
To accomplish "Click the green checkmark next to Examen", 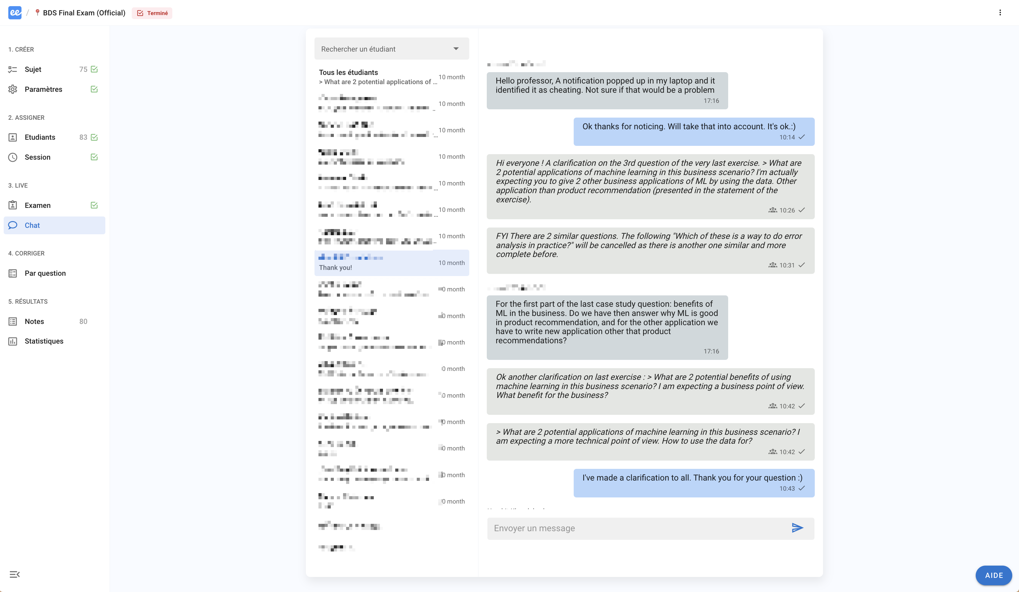I will tap(94, 205).
